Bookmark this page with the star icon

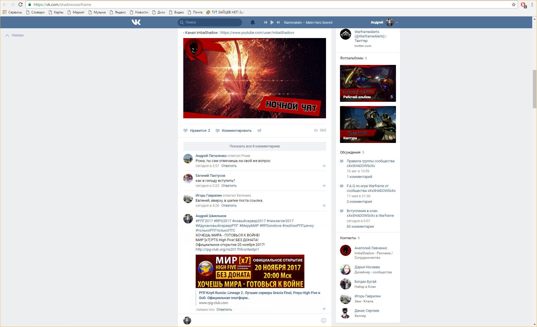click(x=514, y=4)
